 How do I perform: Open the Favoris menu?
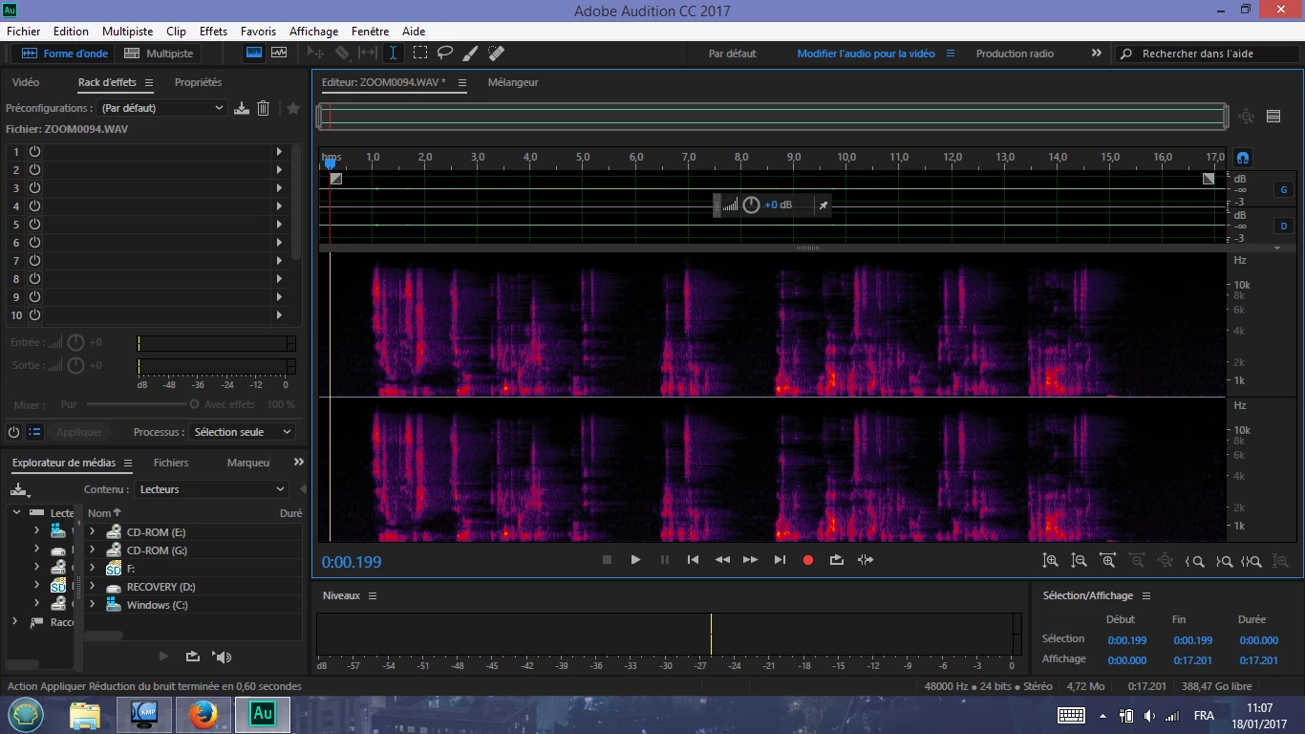[x=258, y=32]
